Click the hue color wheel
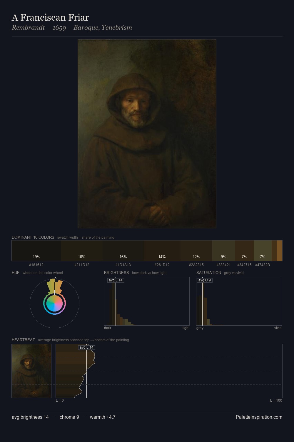The height and width of the screenshot is (442, 294). coord(54,304)
